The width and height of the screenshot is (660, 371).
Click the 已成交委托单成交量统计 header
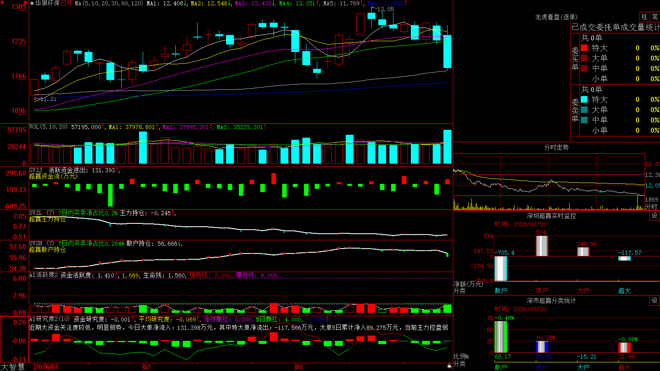click(615, 27)
